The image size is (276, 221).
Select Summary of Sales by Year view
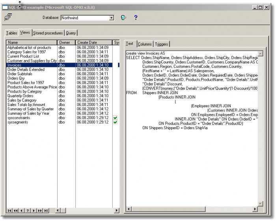pyautogui.click(x=28, y=113)
